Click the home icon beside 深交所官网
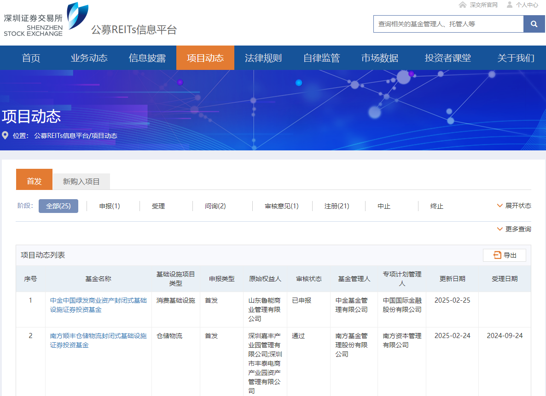This screenshot has height=396, width=546. 463,5
